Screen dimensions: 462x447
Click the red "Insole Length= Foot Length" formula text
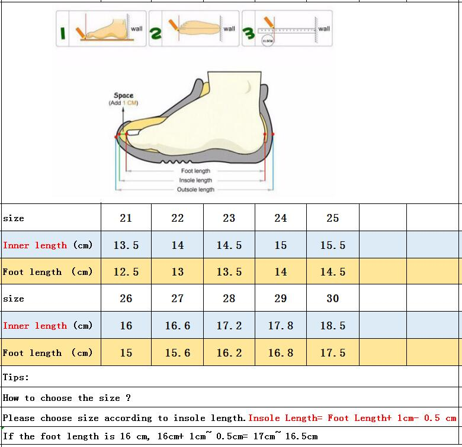(x=352, y=418)
